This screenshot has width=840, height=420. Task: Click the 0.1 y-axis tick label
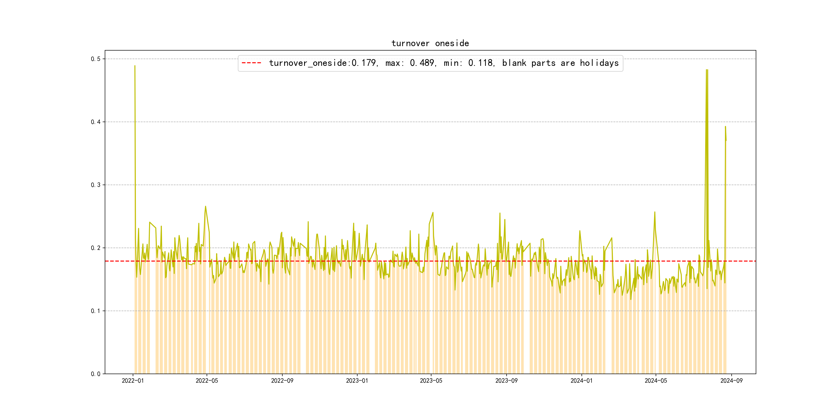pyautogui.click(x=96, y=311)
